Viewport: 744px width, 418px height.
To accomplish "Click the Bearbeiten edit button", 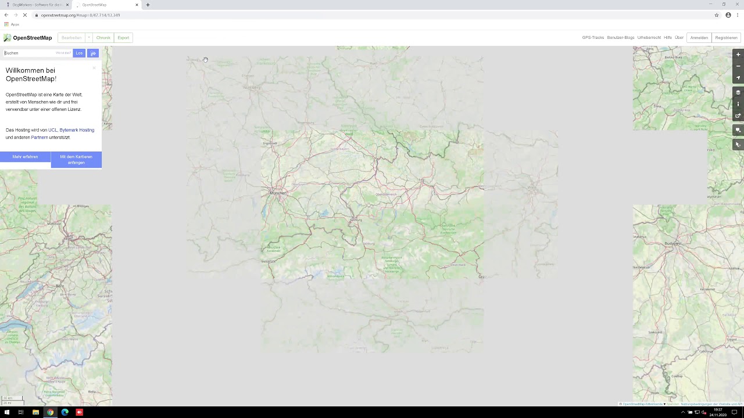I will [x=71, y=38].
